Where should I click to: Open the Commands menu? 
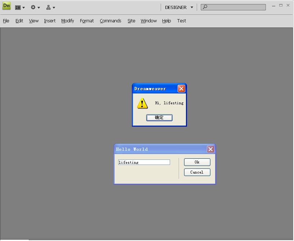click(111, 21)
